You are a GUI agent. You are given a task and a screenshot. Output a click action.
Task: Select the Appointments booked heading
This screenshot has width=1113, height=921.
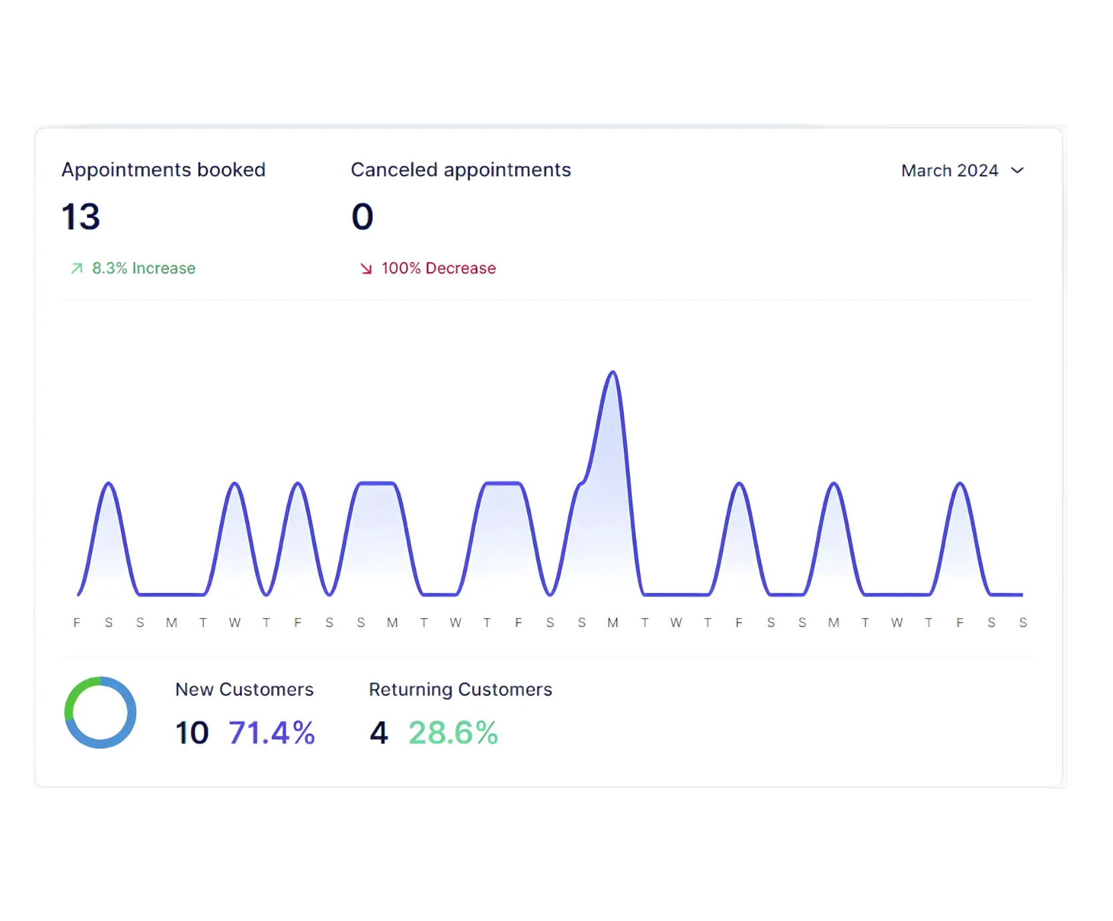coord(163,169)
